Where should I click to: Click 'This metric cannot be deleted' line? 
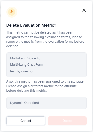pos(40,32)
